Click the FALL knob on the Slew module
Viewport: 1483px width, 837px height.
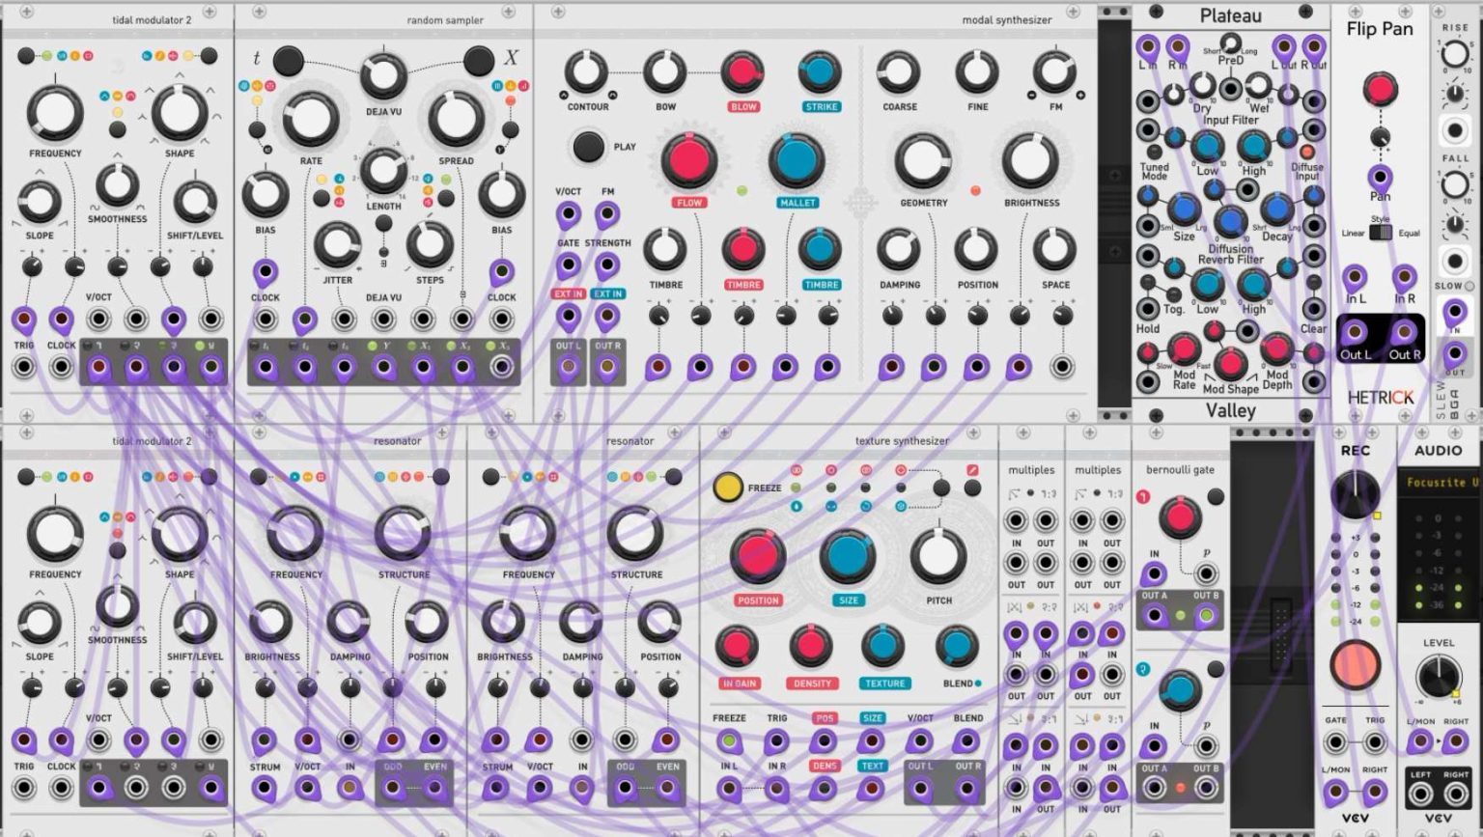coord(1455,183)
